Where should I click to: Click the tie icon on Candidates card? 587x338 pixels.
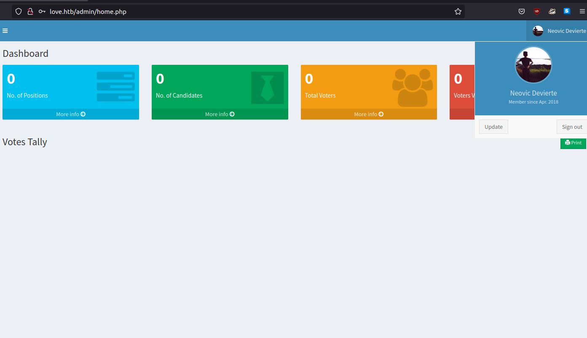(x=267, y=88)
